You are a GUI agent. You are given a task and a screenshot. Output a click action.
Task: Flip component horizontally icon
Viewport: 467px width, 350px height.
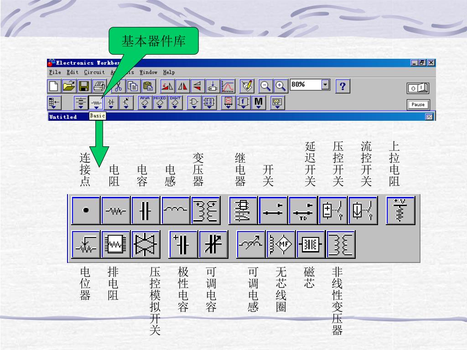182,86
